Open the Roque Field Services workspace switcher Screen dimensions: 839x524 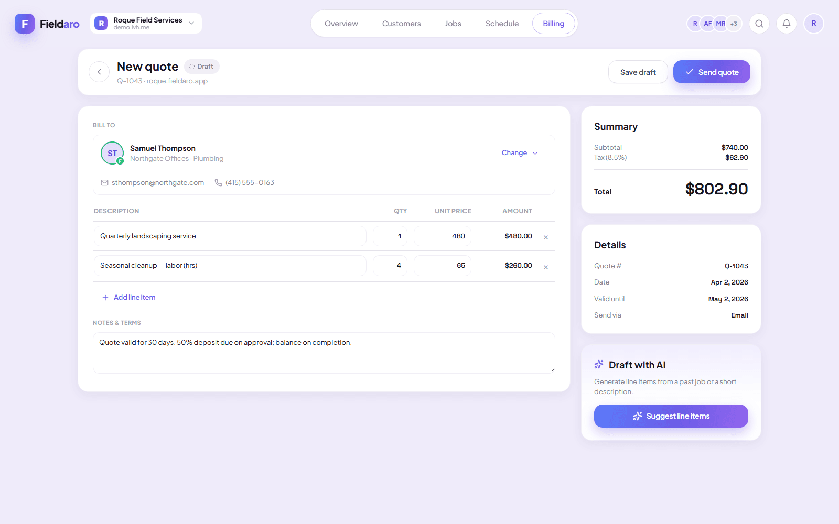[146, 24]
